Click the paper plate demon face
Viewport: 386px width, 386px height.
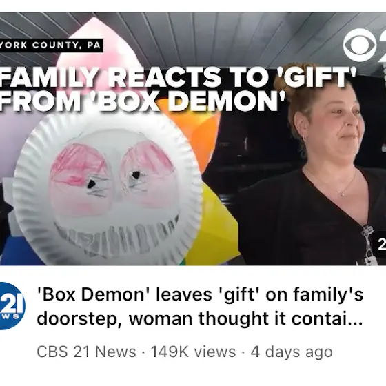pyautogui.click(x=108, y=187)
